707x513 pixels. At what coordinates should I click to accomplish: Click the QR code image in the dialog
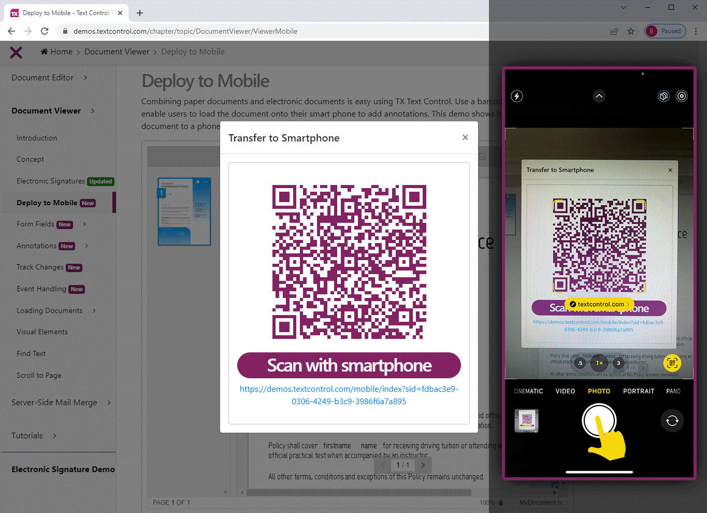pyautogui.click(x=350, y=262)
